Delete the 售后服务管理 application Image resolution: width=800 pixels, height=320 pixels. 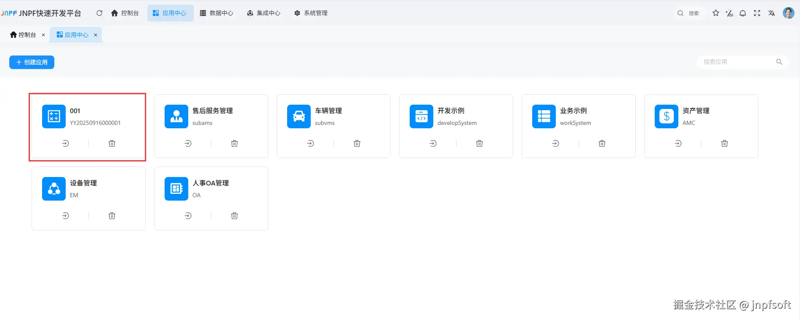(235, 143)
